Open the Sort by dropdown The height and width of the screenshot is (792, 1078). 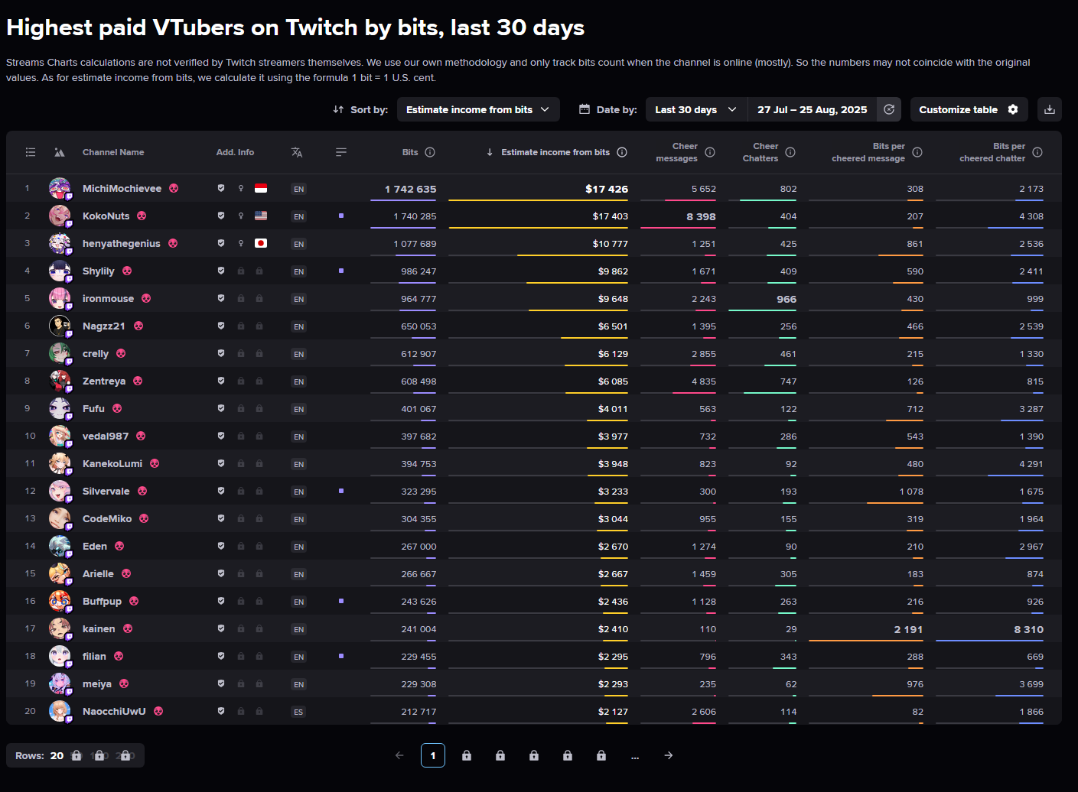point(478,109)
